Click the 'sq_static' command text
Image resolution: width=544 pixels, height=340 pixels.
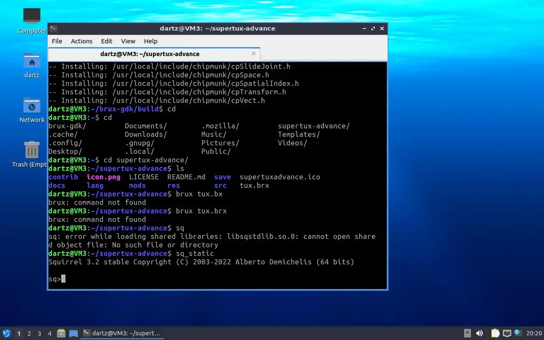click(195, 254)
